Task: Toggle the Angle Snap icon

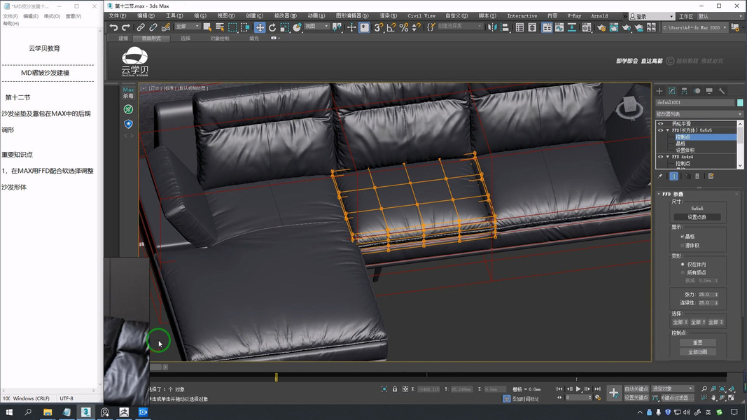Action: click(391, 27)
